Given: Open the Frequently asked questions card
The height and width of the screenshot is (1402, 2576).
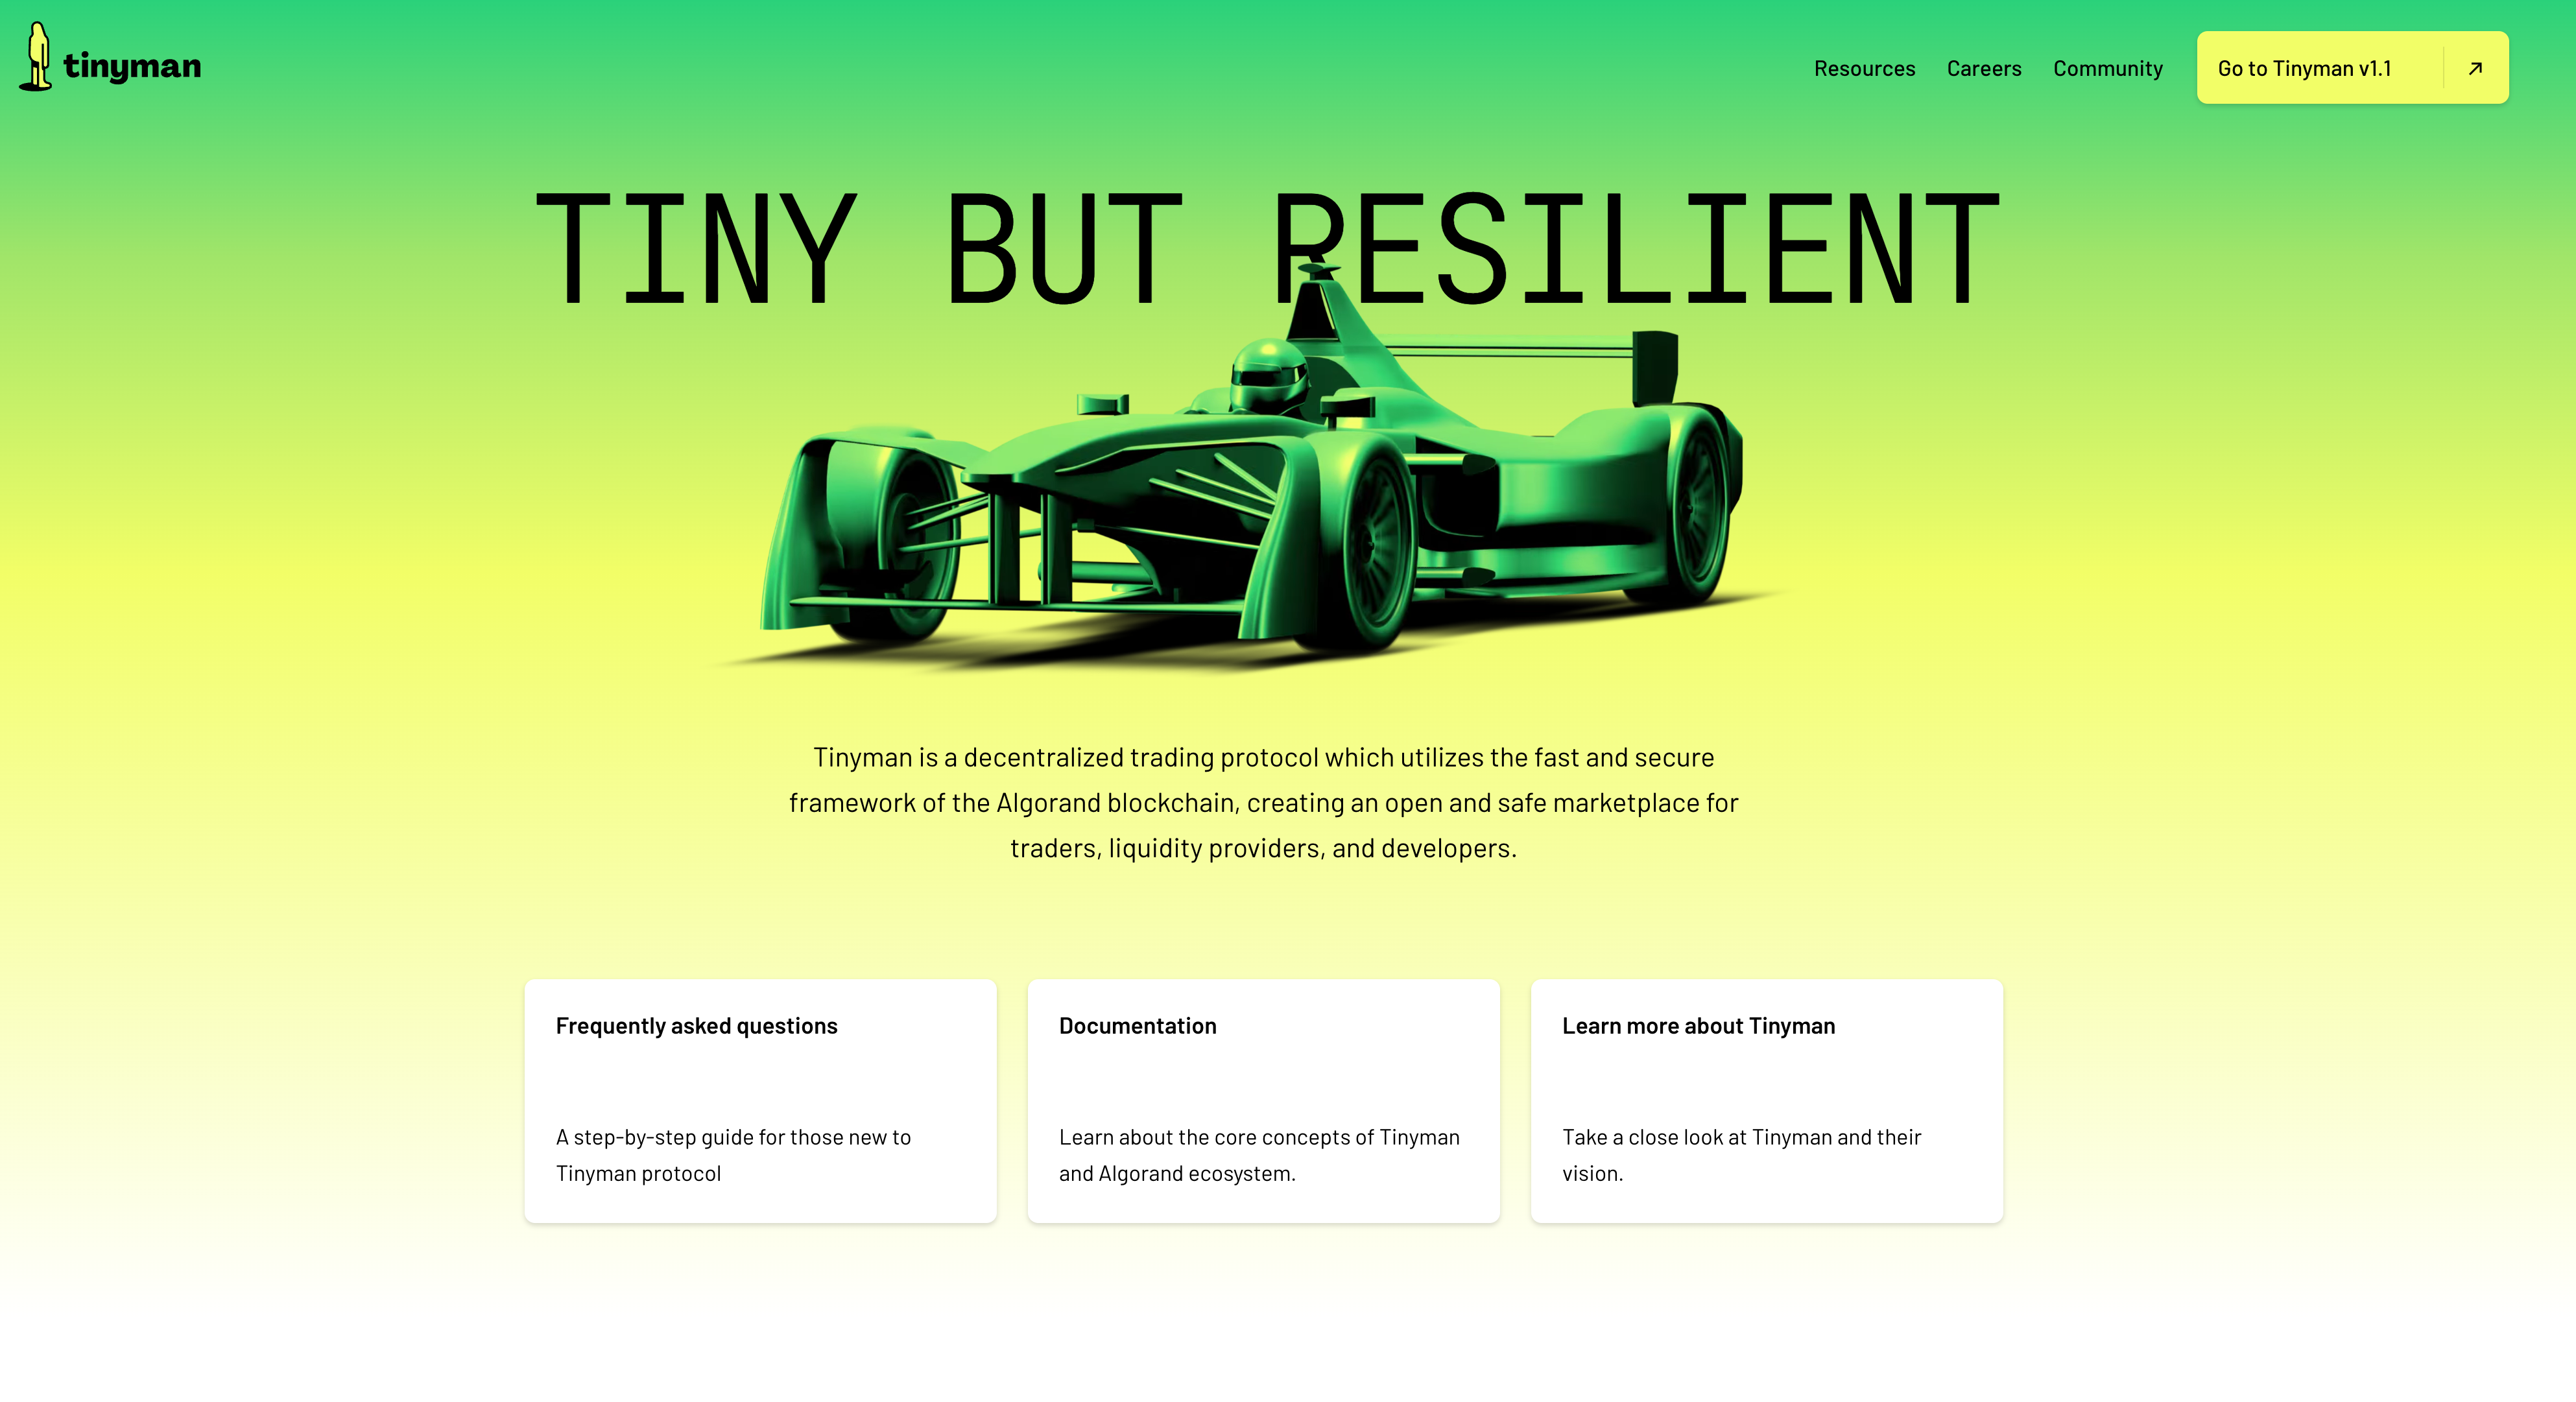Looking at the screenshot, I should point(760,1101).
